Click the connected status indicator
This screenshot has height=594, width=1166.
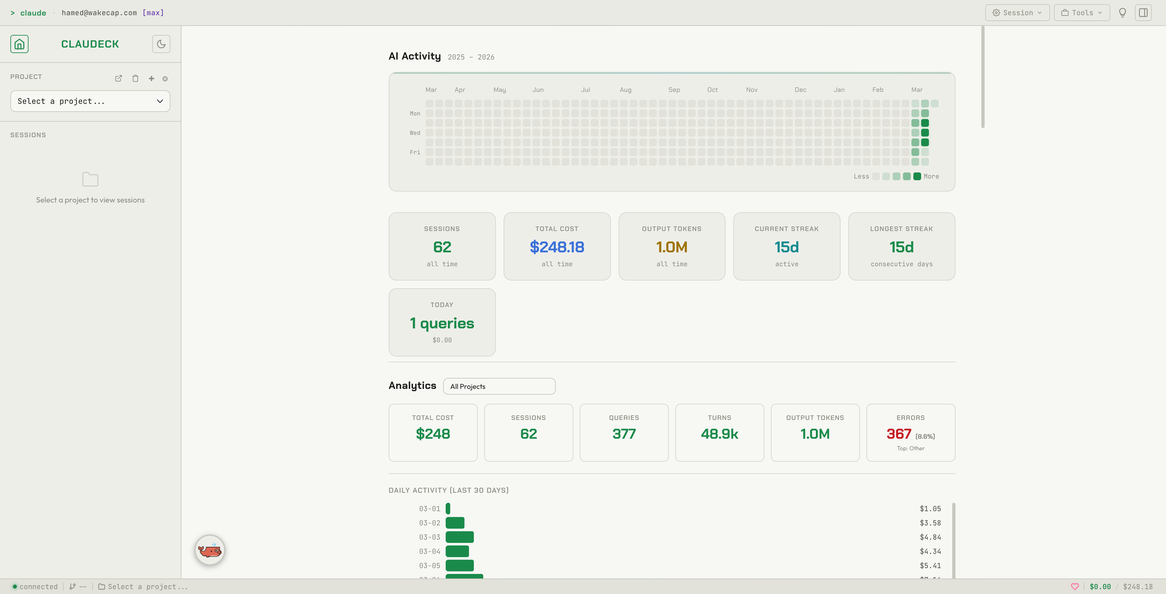(x=36, y=586)
